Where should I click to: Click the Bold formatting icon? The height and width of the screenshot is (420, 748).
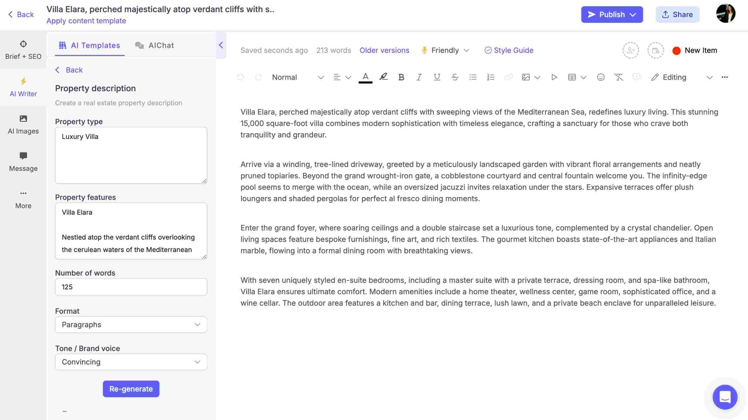(x=401, y=77)
